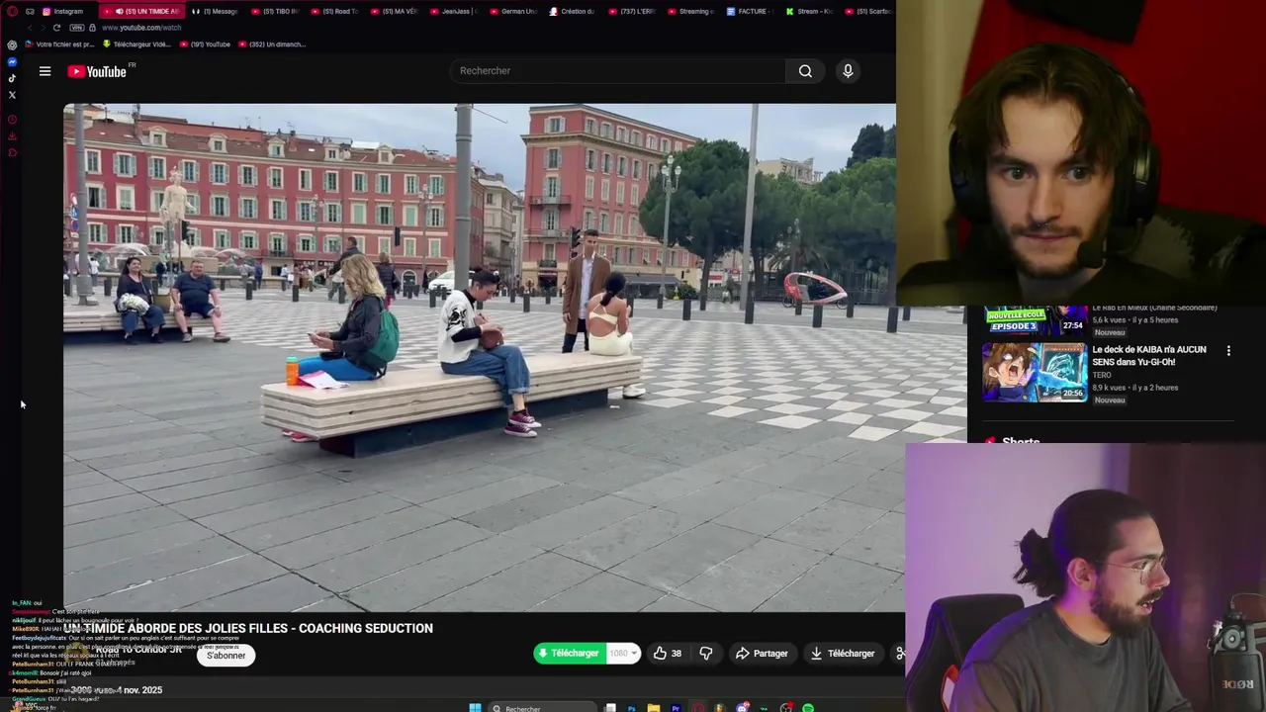Viewport: 1266px width, 712px height.
Task: Switch to the Instagram tab
Action: 62,11
